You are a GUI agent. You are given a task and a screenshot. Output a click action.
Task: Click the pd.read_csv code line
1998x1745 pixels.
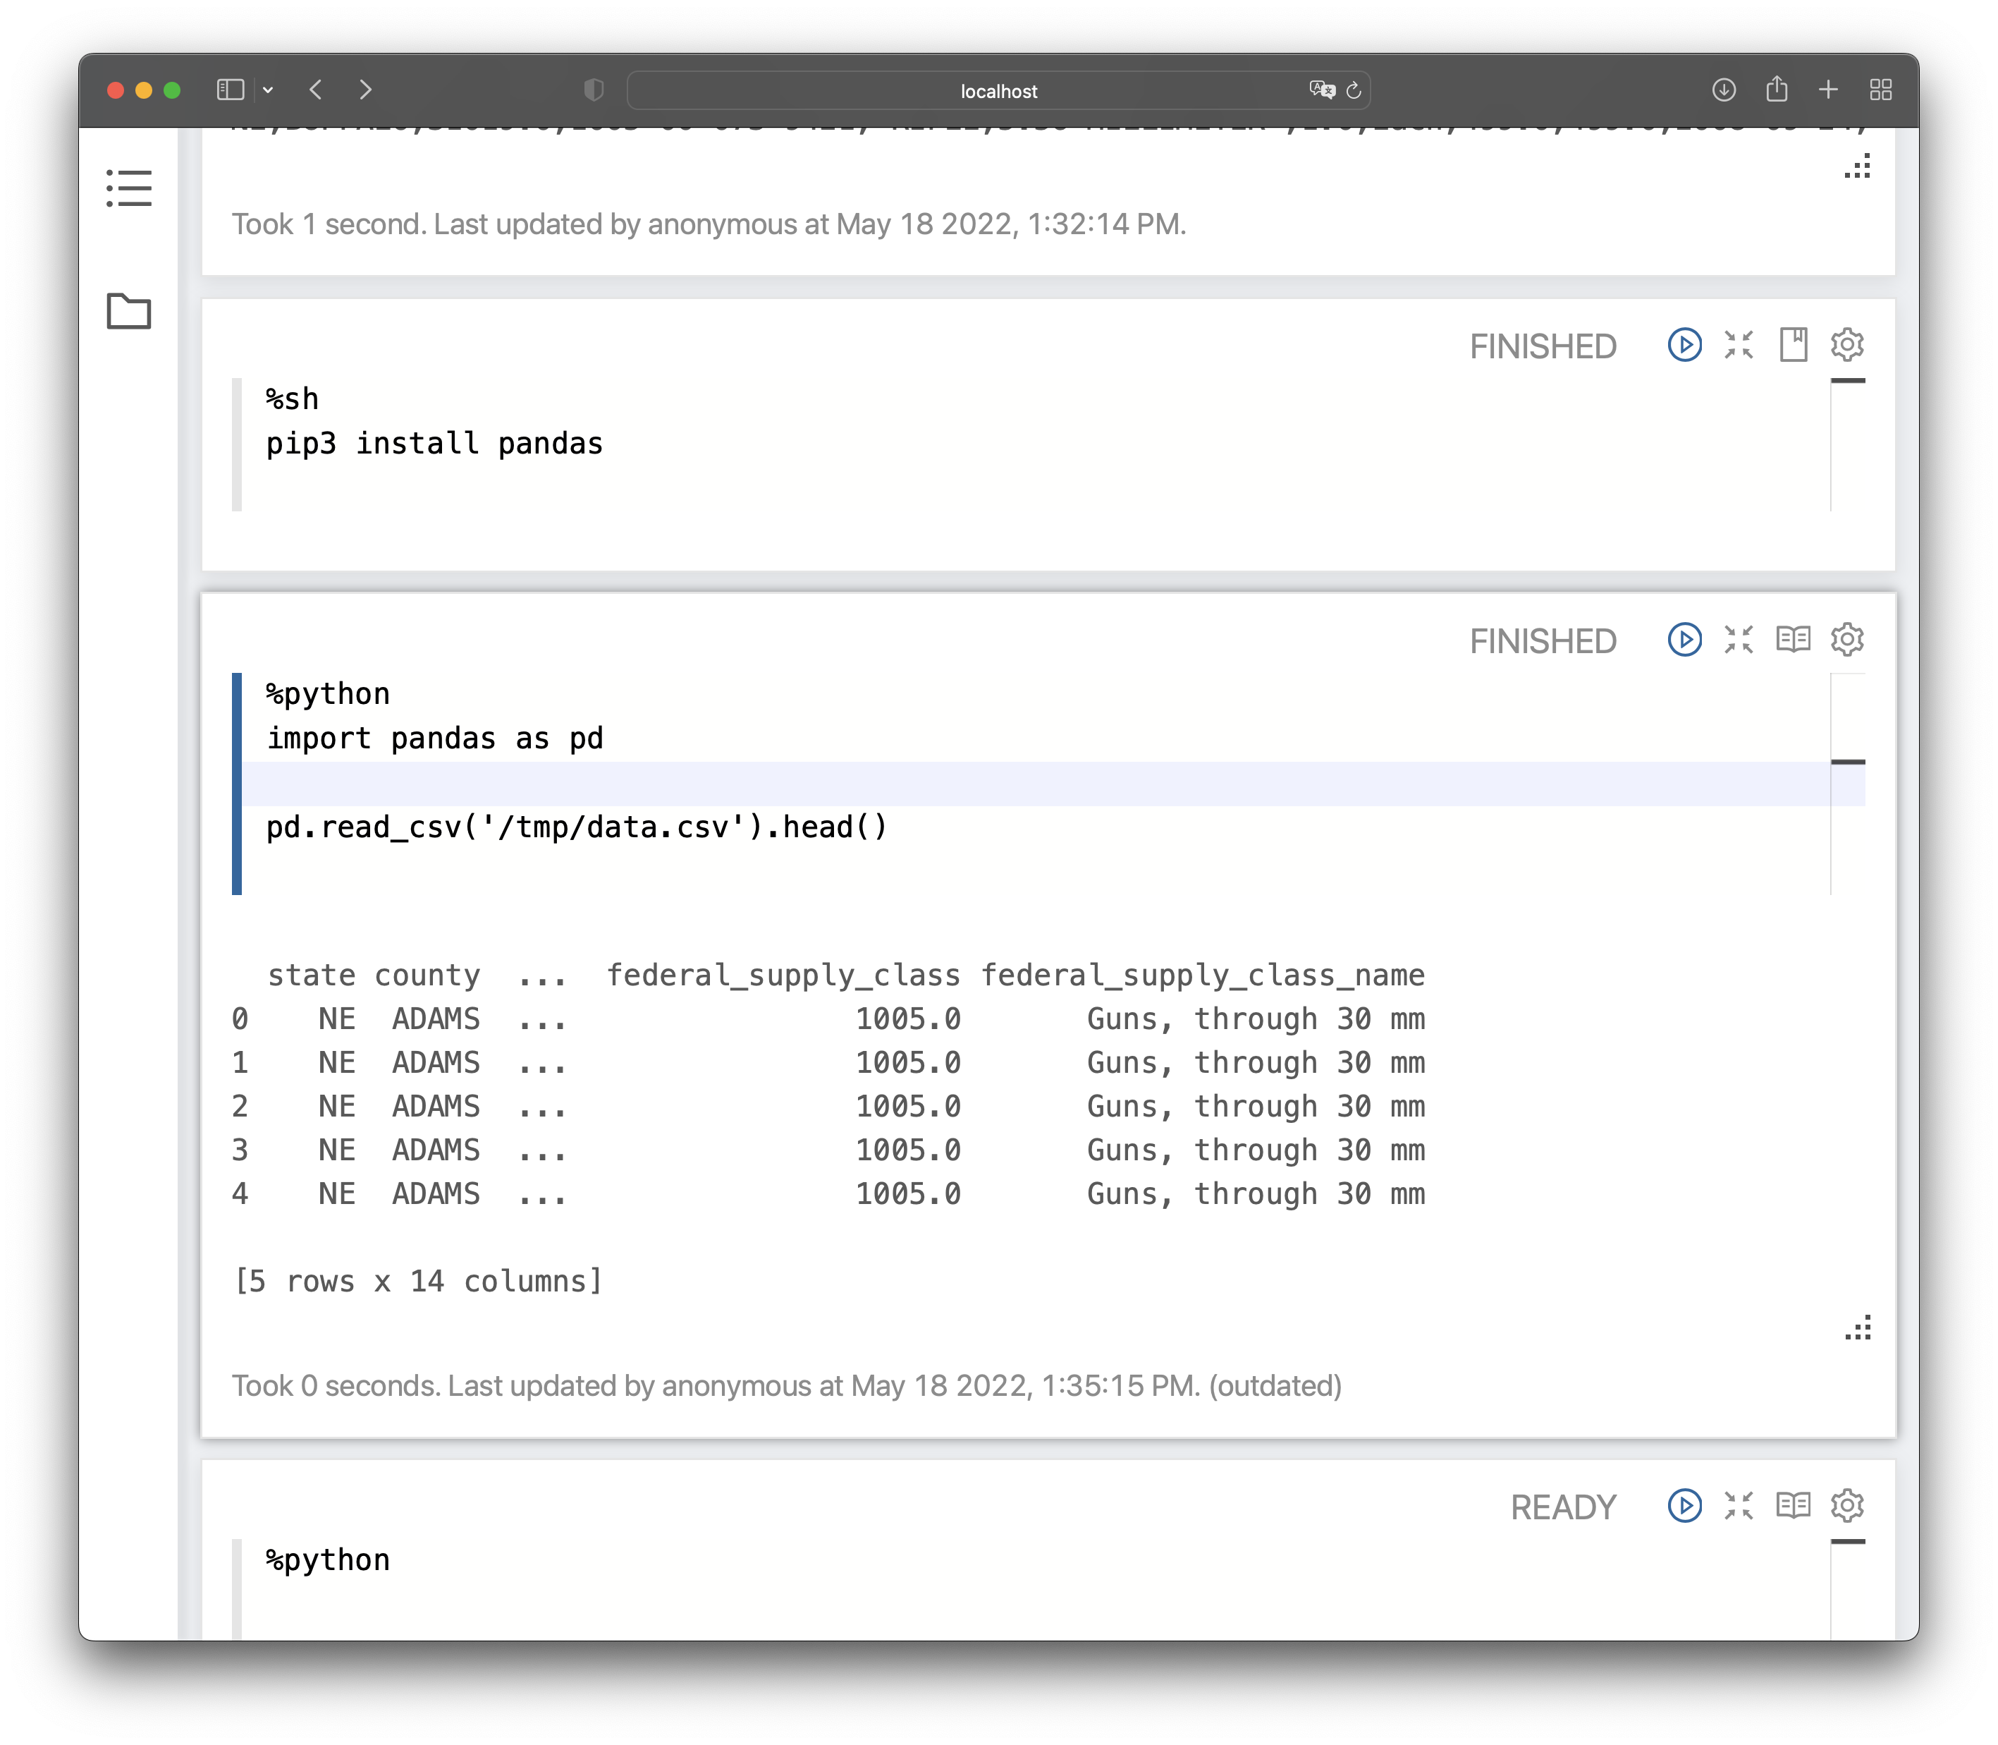pos(577,827)
